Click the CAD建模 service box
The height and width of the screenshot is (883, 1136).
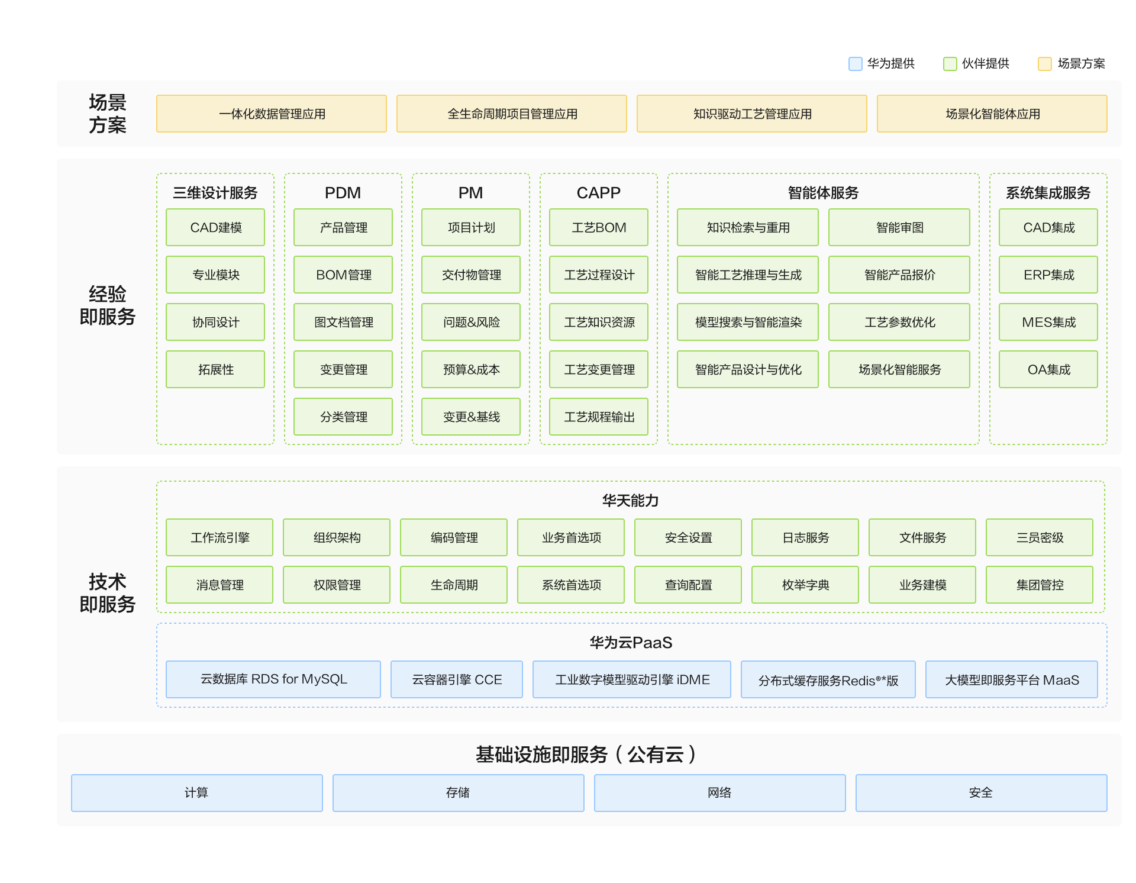pos(215,227)
